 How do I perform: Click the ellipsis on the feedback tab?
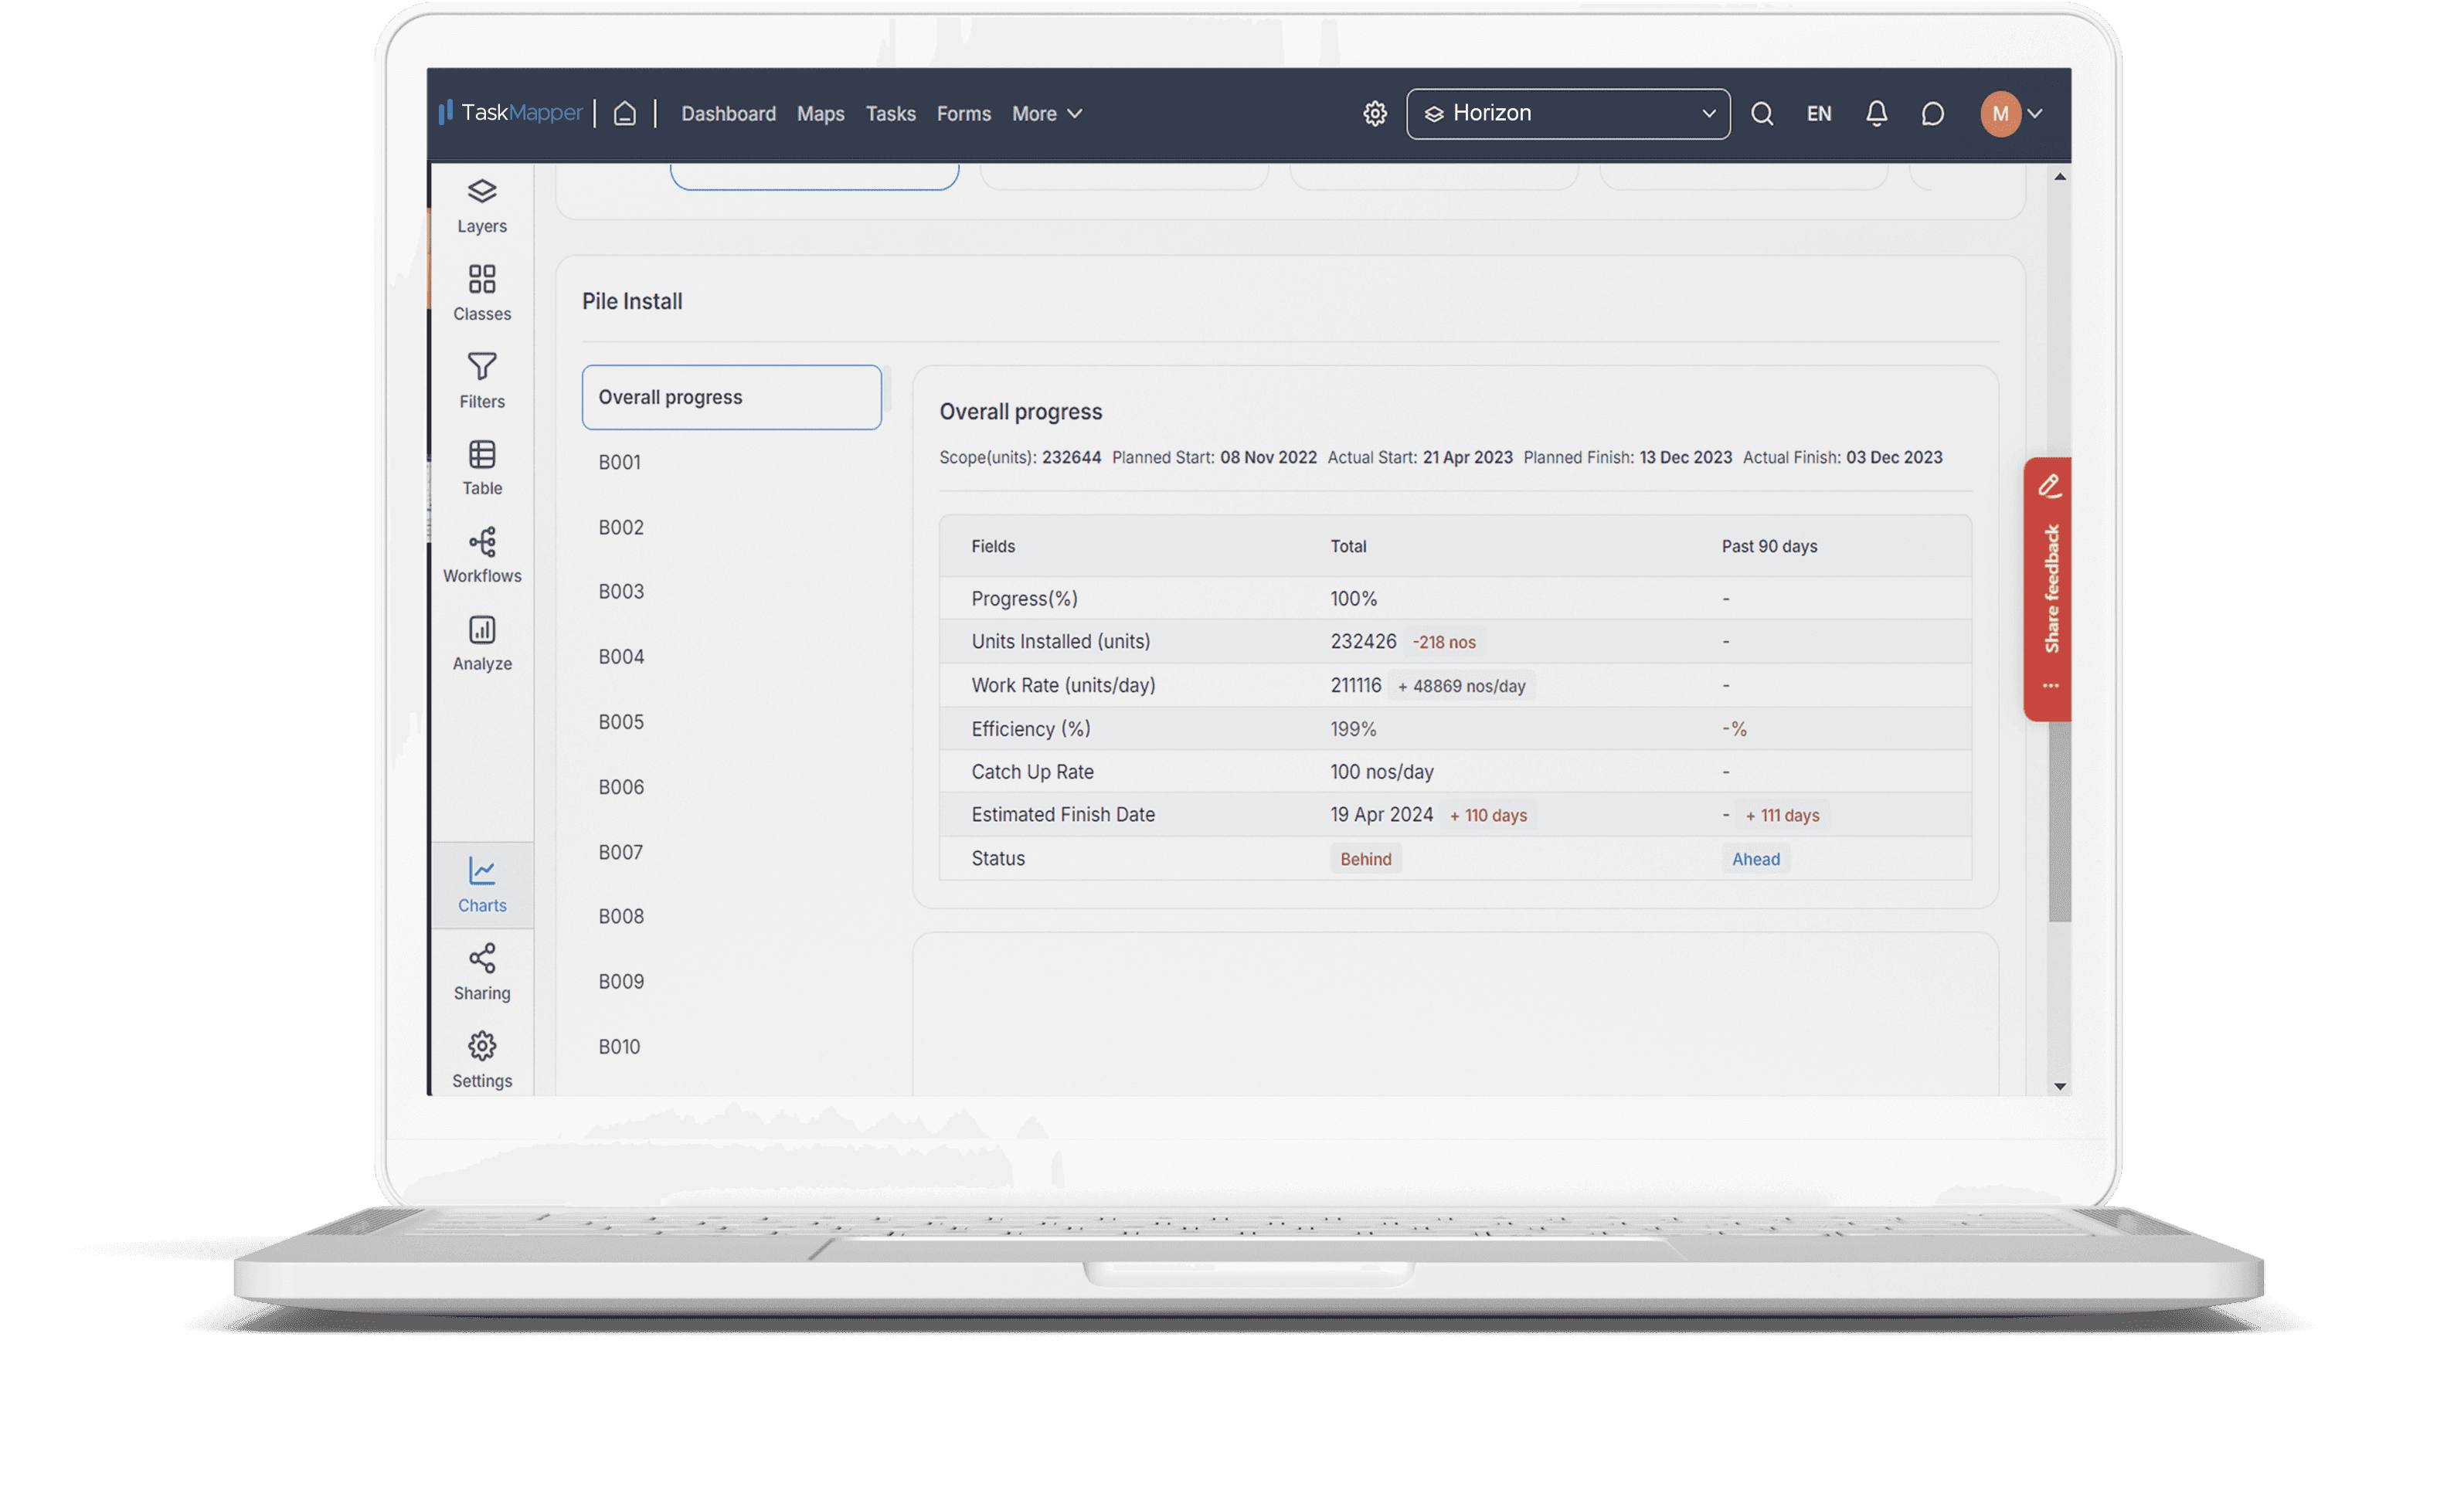[x=2050, y=686]
